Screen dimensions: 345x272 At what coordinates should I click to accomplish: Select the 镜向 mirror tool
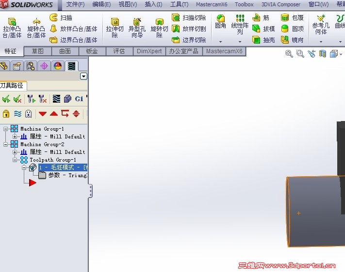292,40
